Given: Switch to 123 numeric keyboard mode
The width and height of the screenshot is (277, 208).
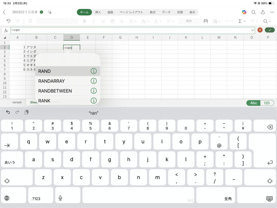Looking at the screenshot, I should (267, 103).
